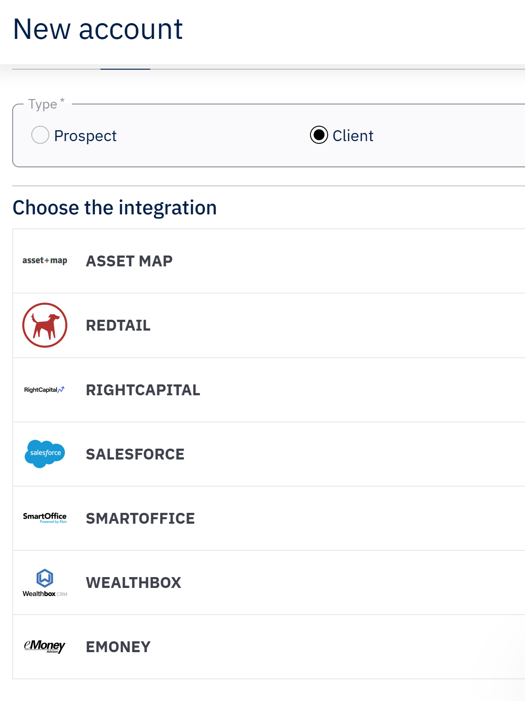Select the WEALTHBOX integration label

tap(134, 583)
